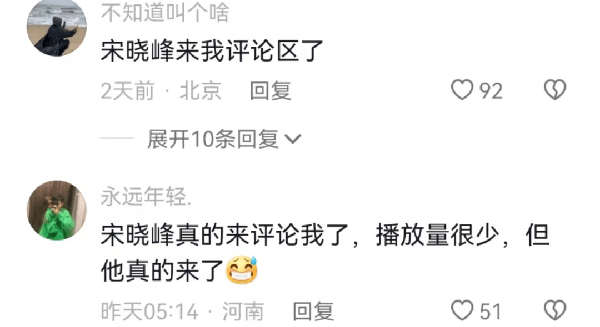This screenshot has height=327, width=600.
Task: Click the chevron arrow beside 展开10条回复
Action: pyautogui.click(x=293, y=139)
